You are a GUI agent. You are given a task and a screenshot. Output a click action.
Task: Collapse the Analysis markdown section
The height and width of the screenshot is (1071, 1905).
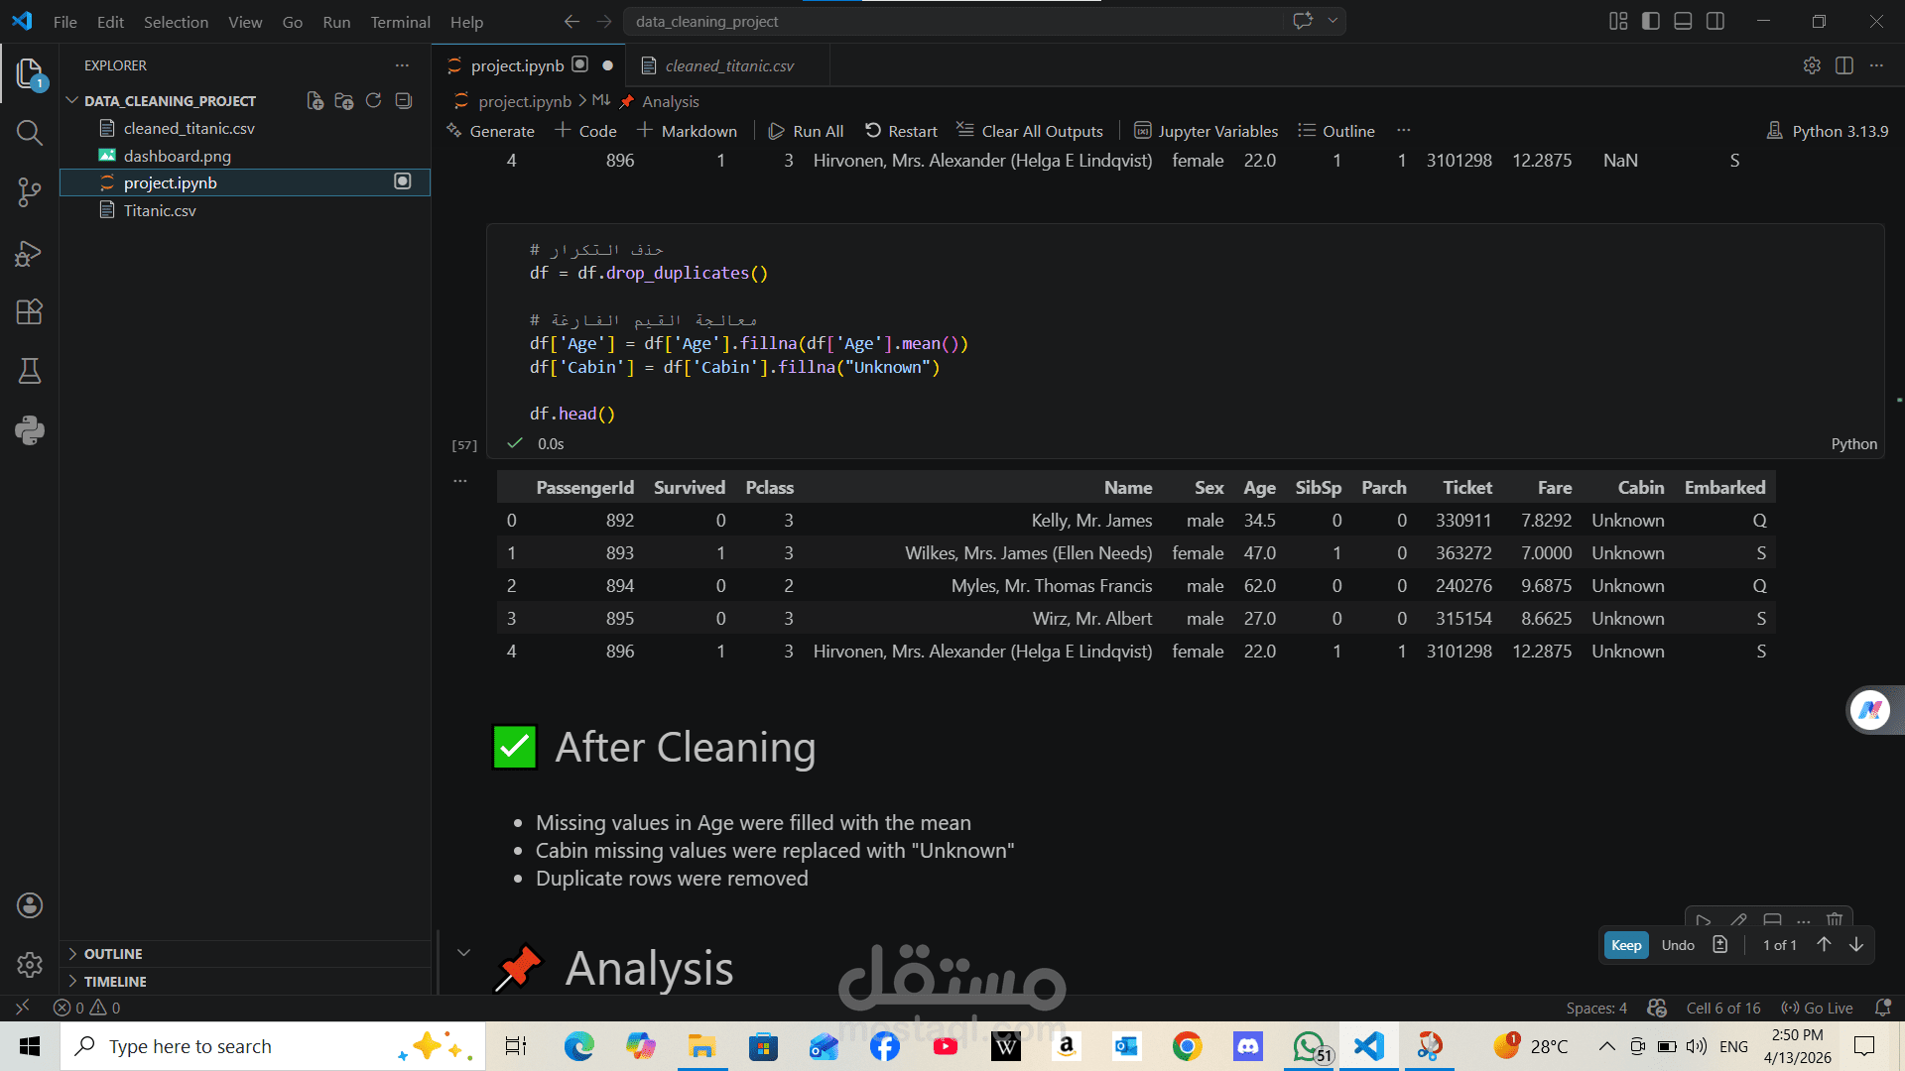click(x=463, y=952)
